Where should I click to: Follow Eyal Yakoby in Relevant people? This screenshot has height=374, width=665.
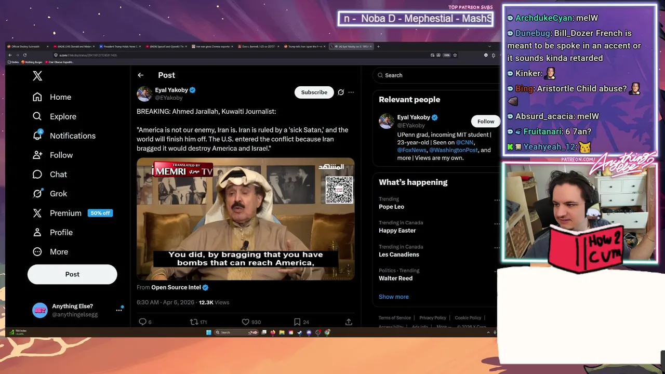(486, 121)
